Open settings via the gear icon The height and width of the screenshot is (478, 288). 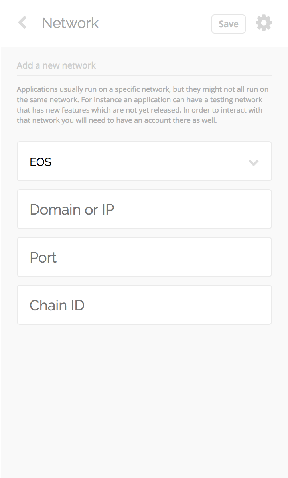pyautogui.click(x=264, y=23)
